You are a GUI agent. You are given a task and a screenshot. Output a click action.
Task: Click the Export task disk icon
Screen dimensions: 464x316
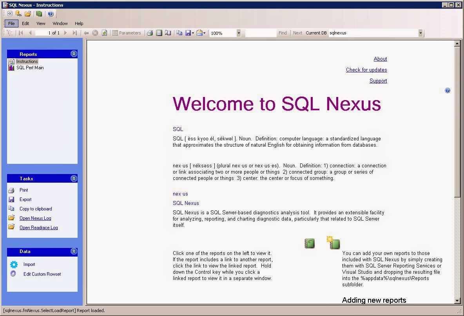[11, 199]
